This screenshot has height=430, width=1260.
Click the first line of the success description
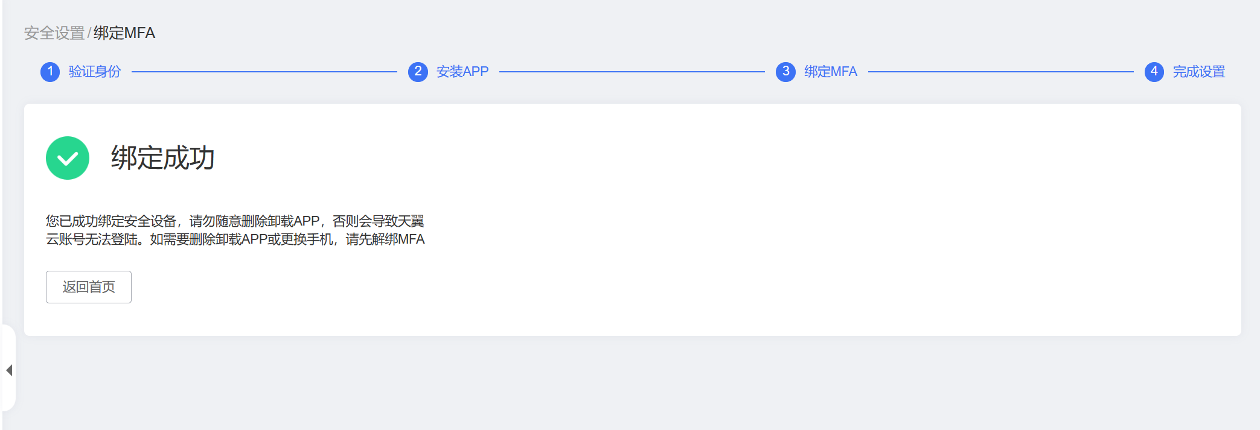tap(235, 221)
